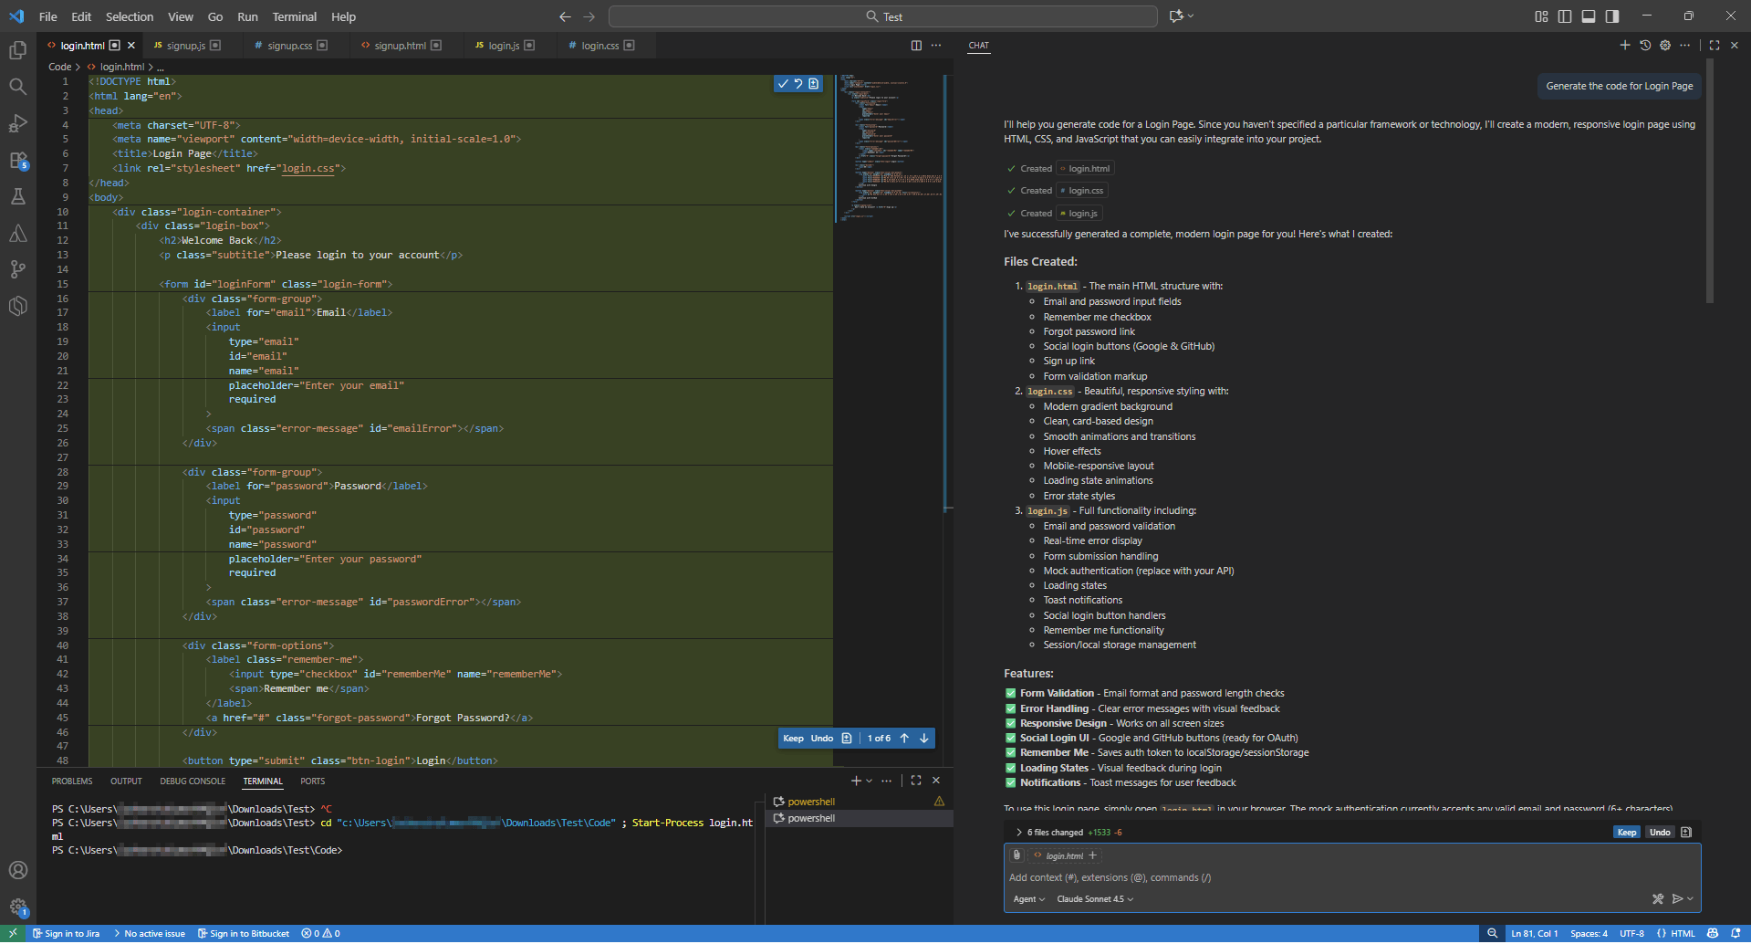Open Created login.html file link in chat
This screenshot has width=1751, height=944.
(1084, 168)
